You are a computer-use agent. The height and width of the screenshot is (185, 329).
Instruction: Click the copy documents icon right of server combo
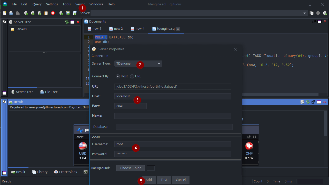[x=312, y=13]
